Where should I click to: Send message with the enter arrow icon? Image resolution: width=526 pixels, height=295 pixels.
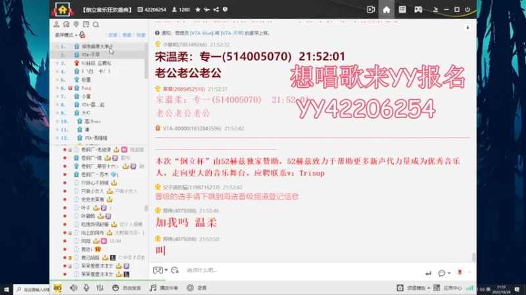[x=429, y=273]
